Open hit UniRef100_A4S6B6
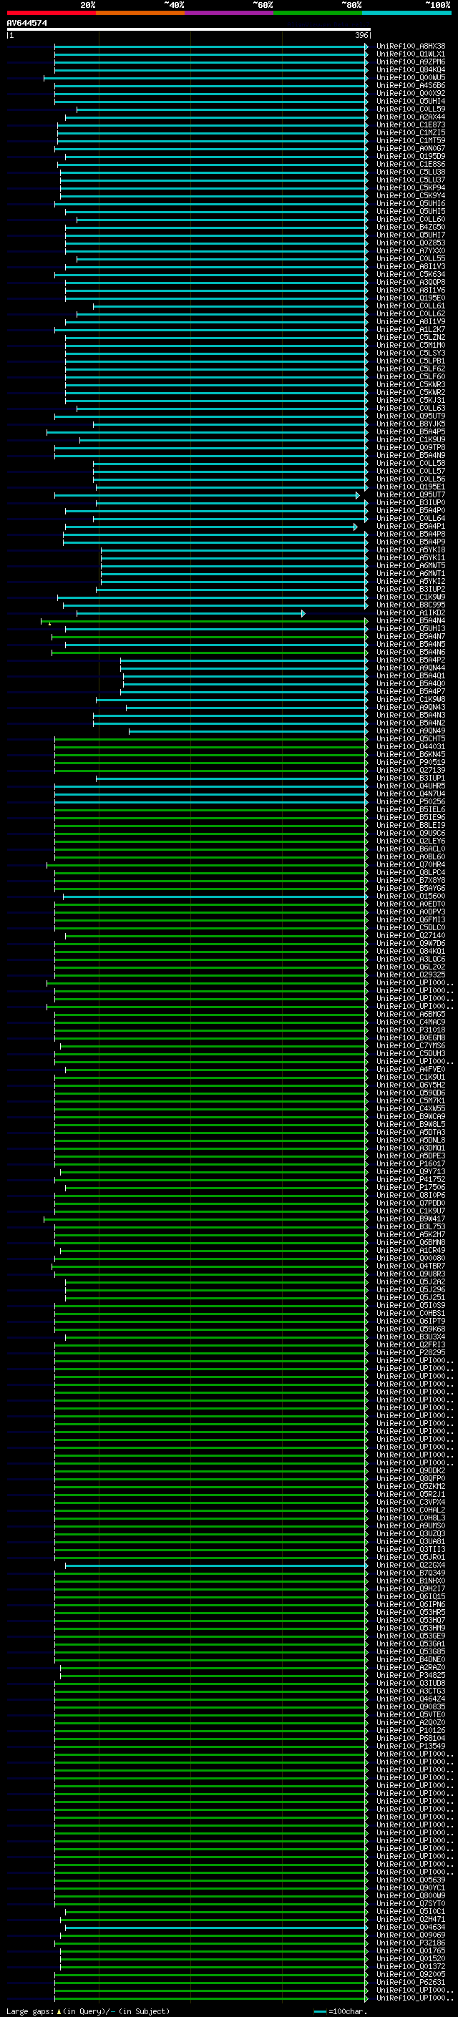 click(x=411, y=85)
